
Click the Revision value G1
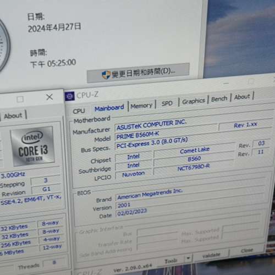point(46,189)
